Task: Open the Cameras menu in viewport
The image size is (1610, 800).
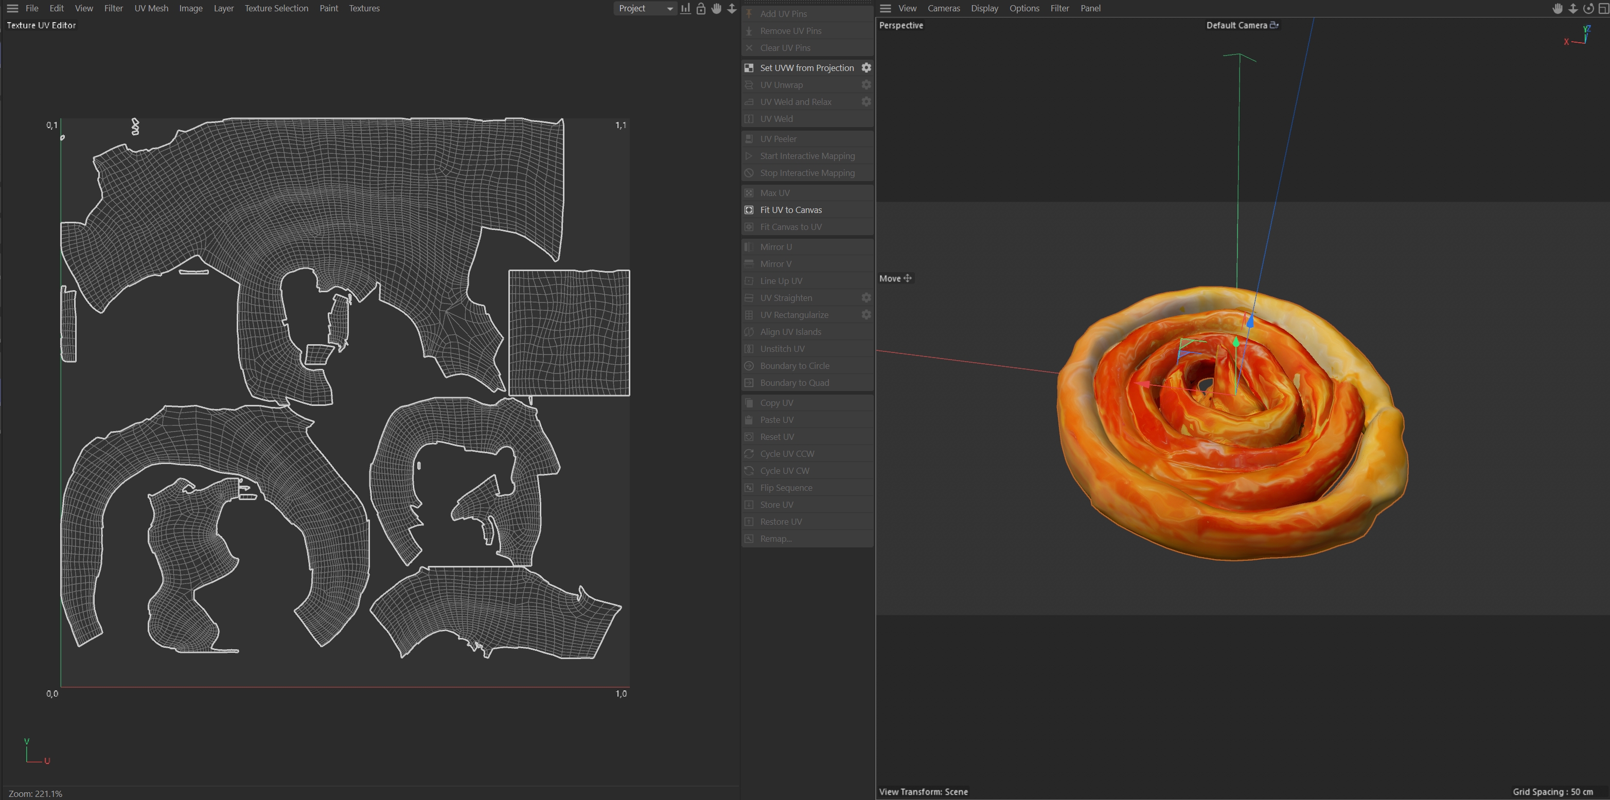Action: 943,8
